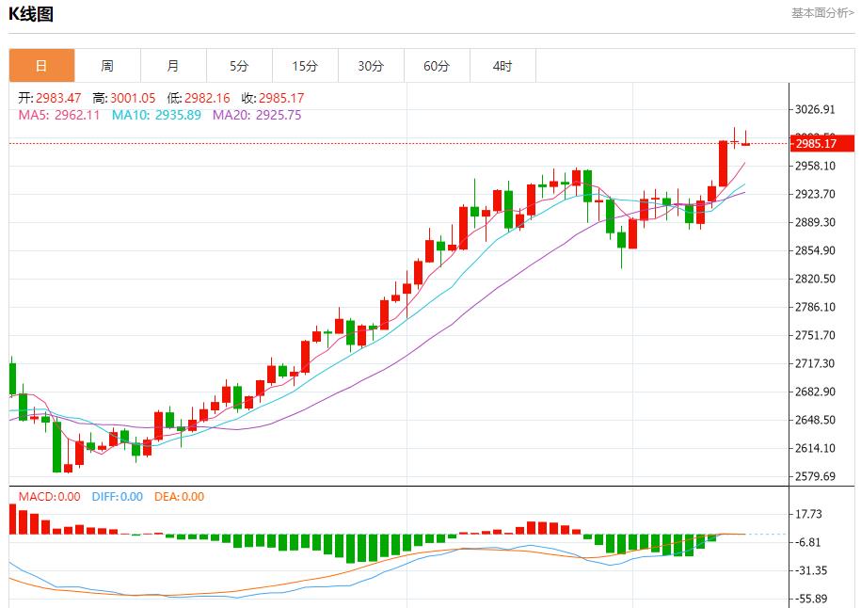The height and width of the screenshot is (608, 861).
Task: Switch to the 4时 interval tab
Action: tap(502, 66)
